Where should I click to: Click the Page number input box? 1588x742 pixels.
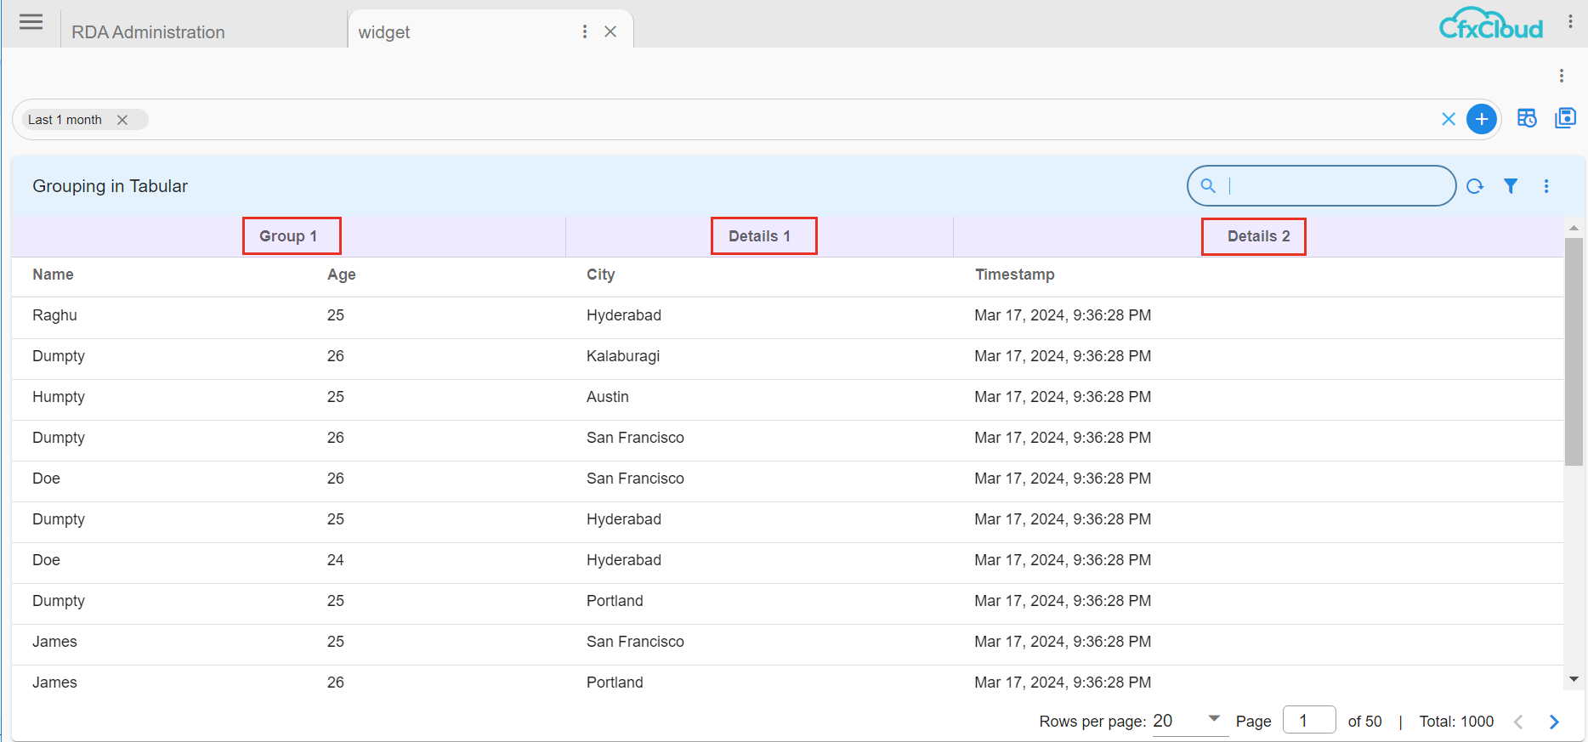(x=1308, y=721)
